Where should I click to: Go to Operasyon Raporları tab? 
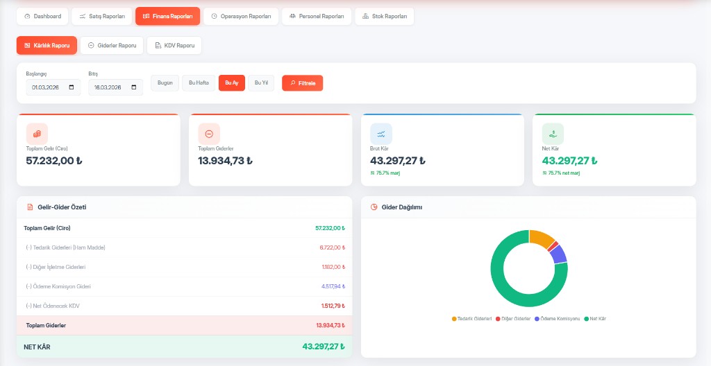(242, 16)
